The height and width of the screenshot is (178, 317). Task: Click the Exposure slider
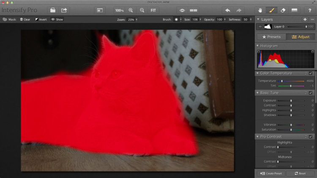291,101
